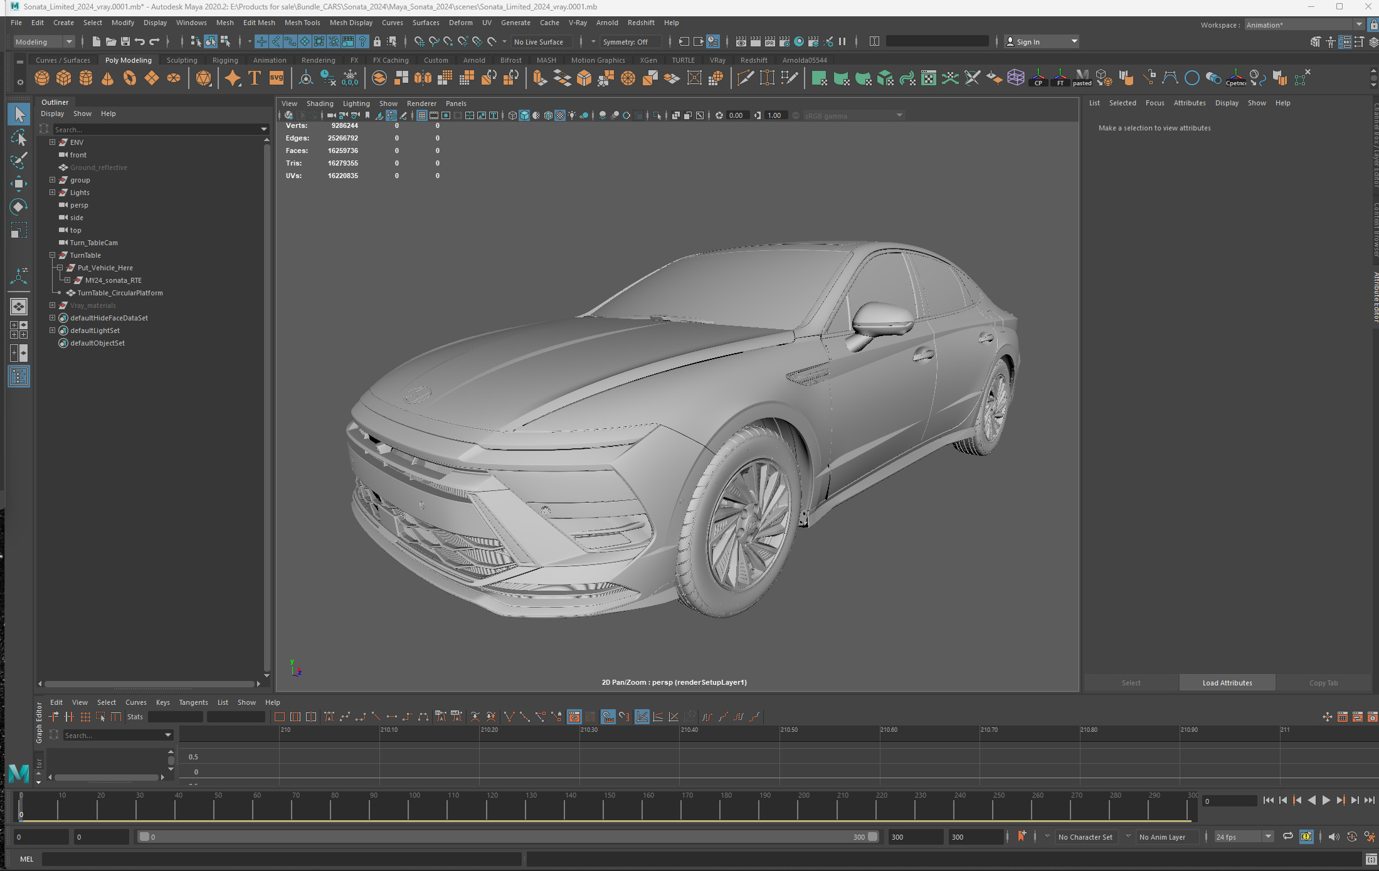Toggle the Outliner panel button
This screenshot has width=1379, height=871.
click(x=19, y=376)
